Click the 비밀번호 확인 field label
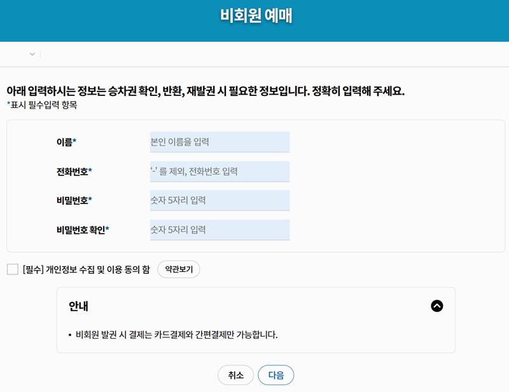 pos(83,230)
